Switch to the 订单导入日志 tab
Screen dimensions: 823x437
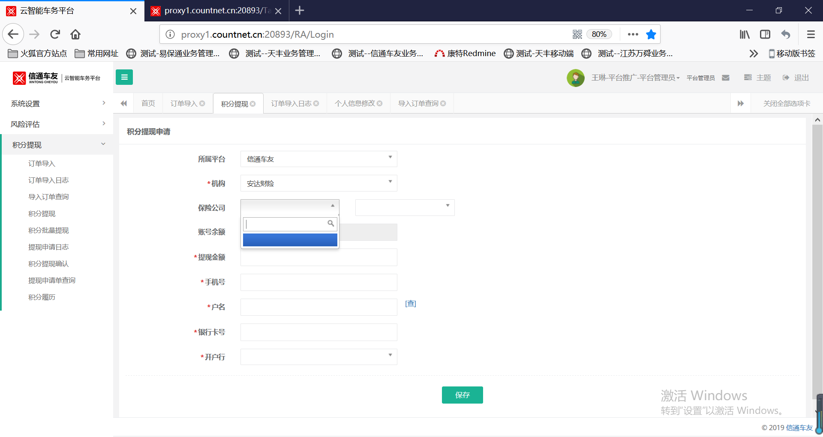point(291,103)
